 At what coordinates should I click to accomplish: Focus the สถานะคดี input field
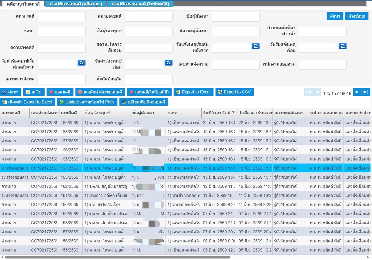[x=62, y=17]
